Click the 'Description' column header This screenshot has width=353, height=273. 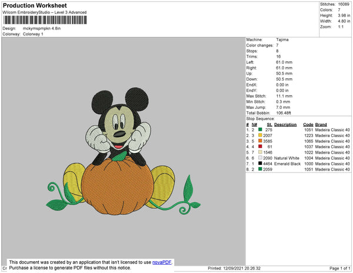pyautogui.click(x=285, y=125)
